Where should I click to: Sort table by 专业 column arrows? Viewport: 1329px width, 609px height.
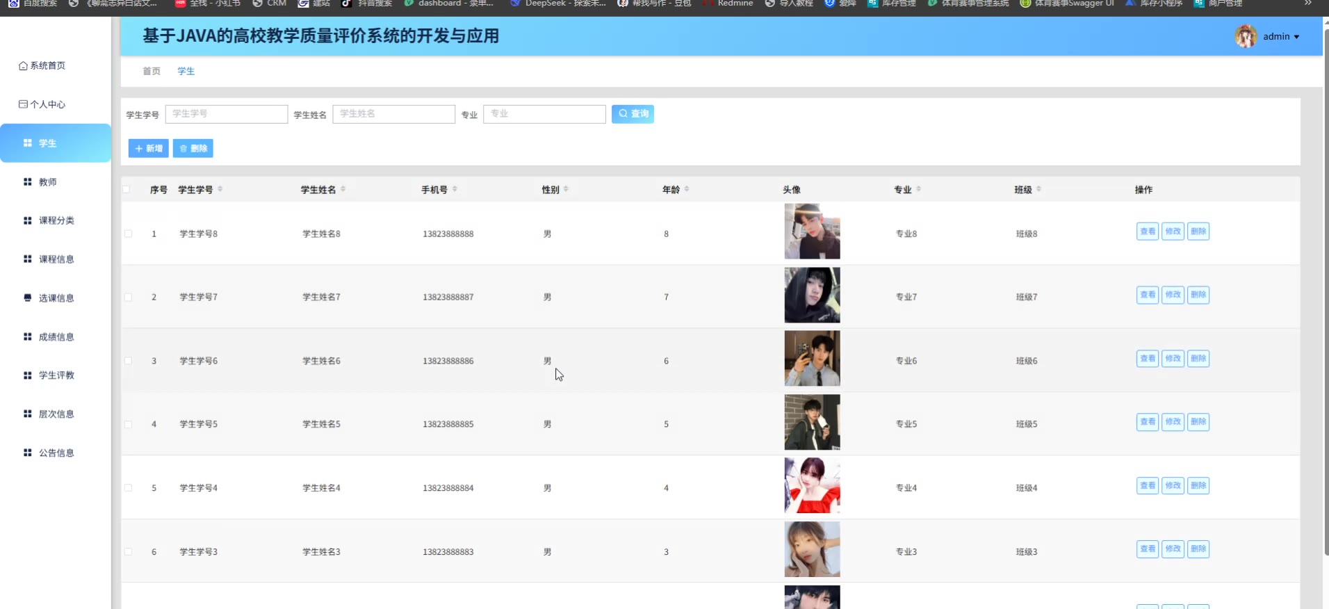[x=918, y=189]
